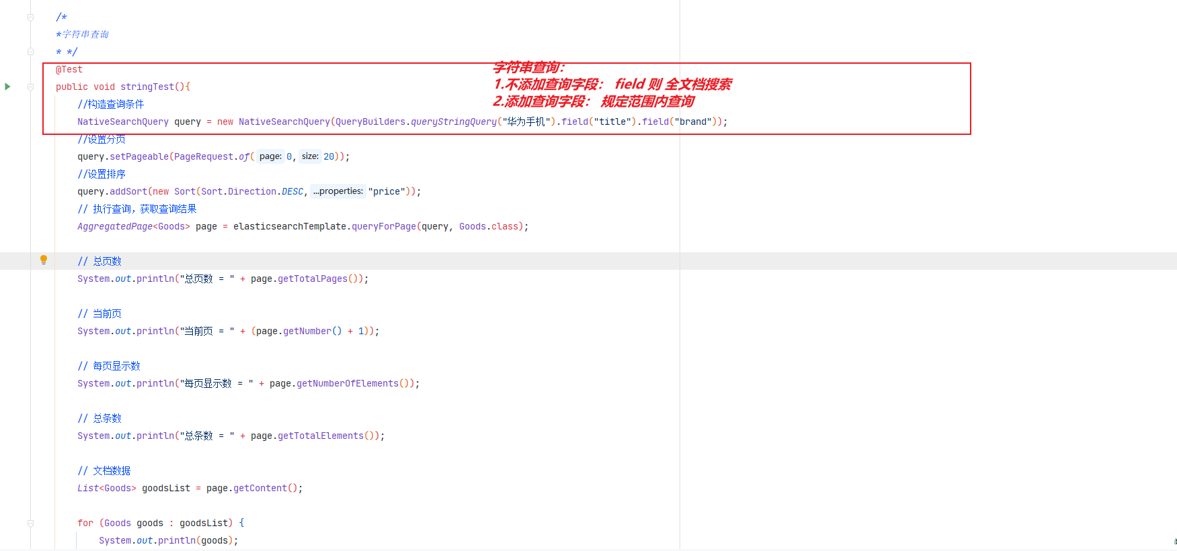Click the // 文档数据 comment
The image size is (1177, 551).
pyautogui.click(x=104, y=470)
